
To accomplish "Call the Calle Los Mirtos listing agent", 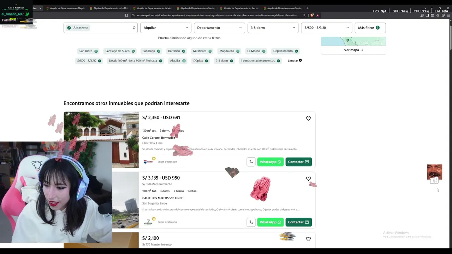I will tap(251, 222).
